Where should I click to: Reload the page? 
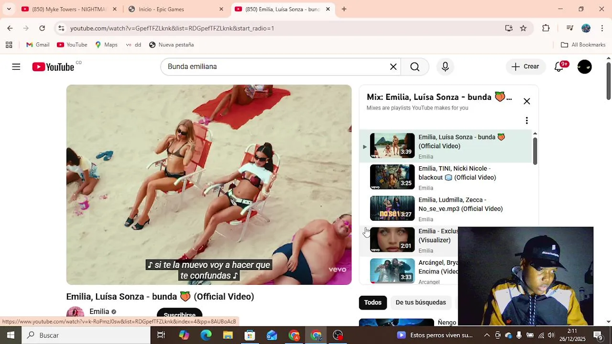tap(42, 28)
